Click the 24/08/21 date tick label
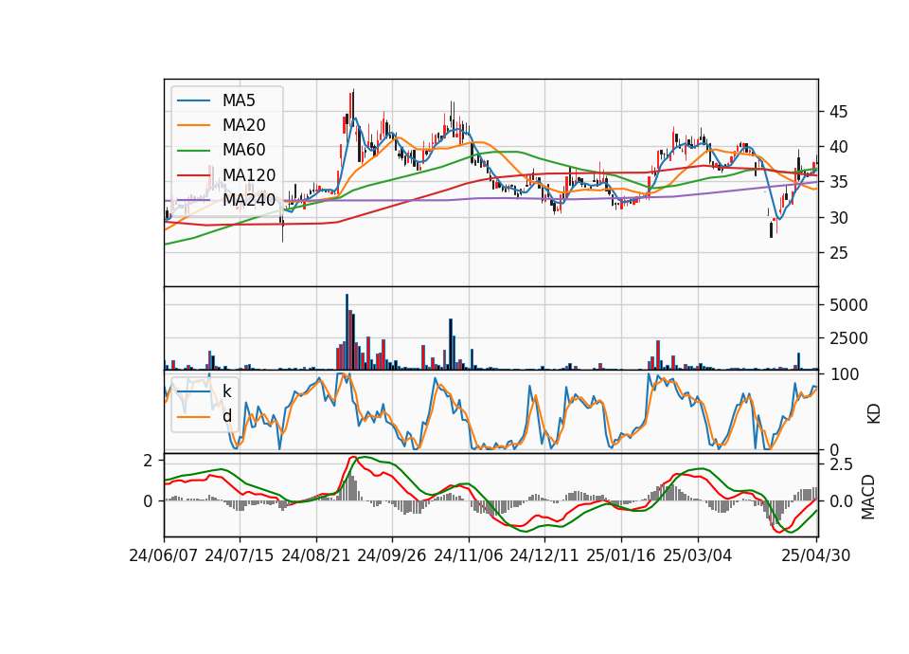Screen dimensions: 909x654 point(316,556)
